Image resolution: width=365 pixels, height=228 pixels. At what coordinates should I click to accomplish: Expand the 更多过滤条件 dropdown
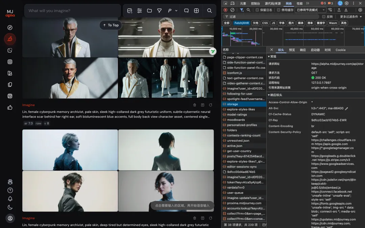[x=351, y=17]
